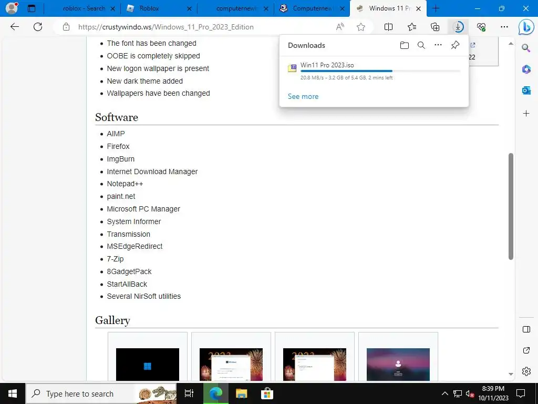Reload the current page
This screenshot has width=538, height=404.
coord(38,27)
